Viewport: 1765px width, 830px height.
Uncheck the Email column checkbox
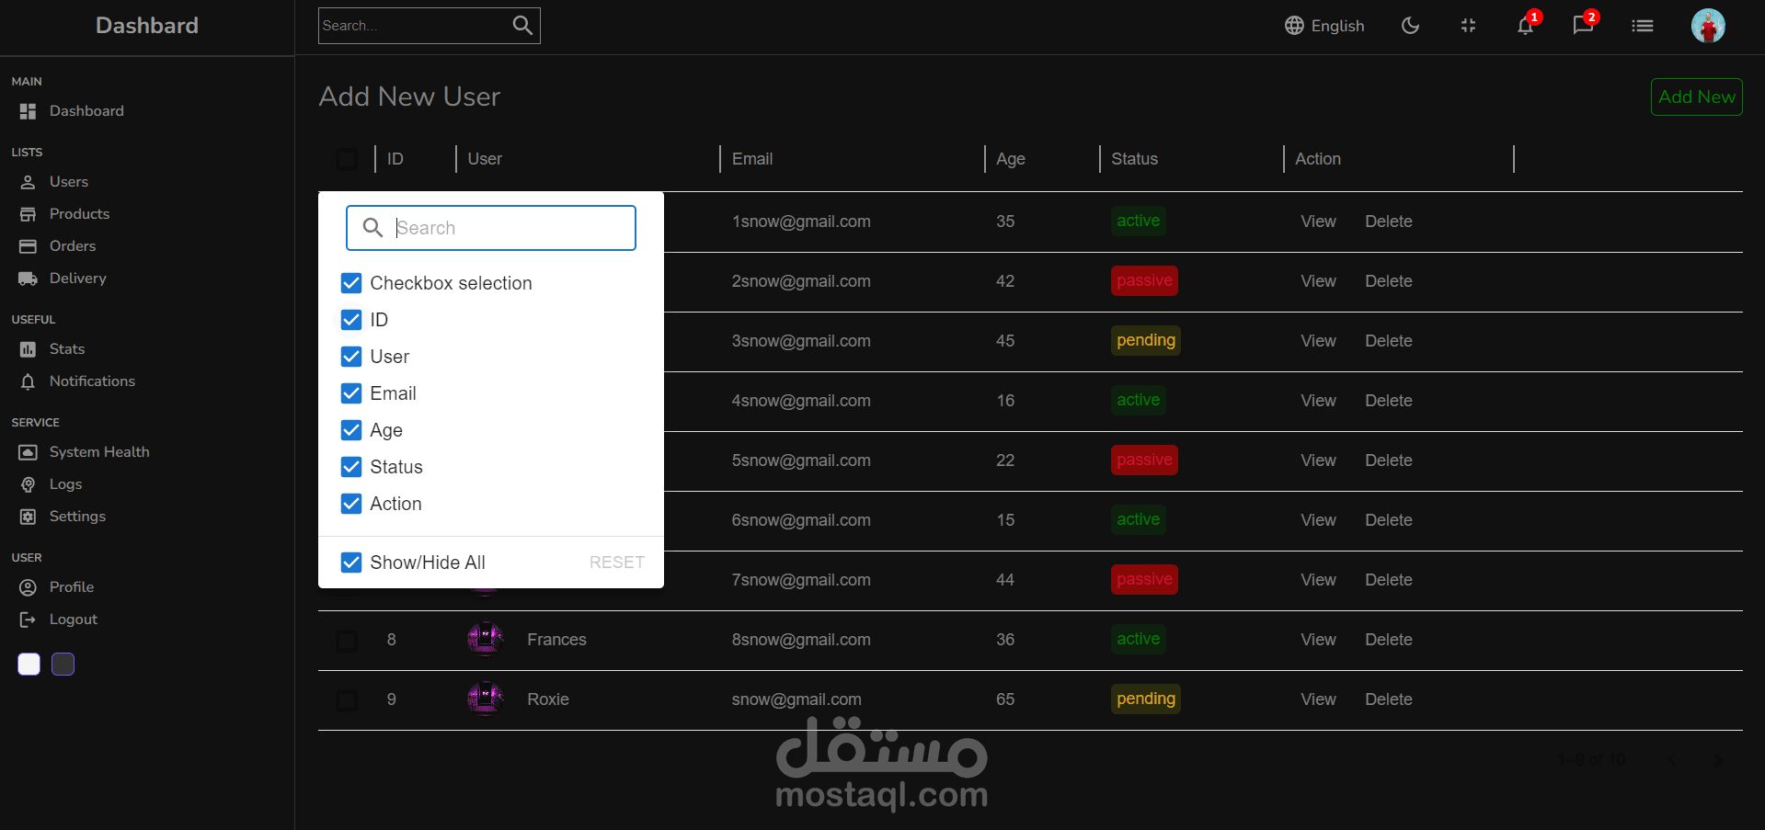(x=351, y=393)
